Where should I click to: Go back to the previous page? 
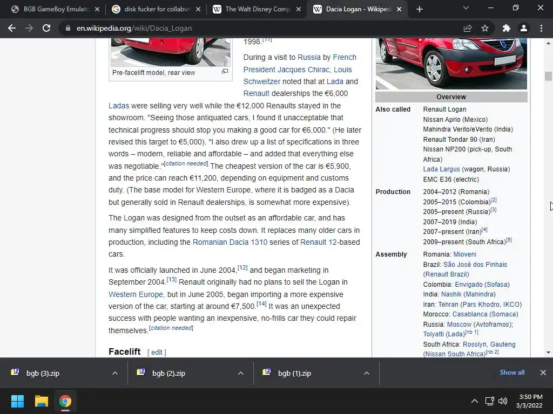12,28
